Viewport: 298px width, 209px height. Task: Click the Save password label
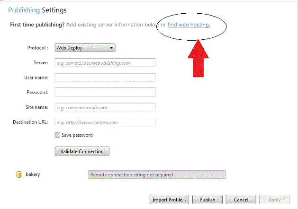[77, 135]
